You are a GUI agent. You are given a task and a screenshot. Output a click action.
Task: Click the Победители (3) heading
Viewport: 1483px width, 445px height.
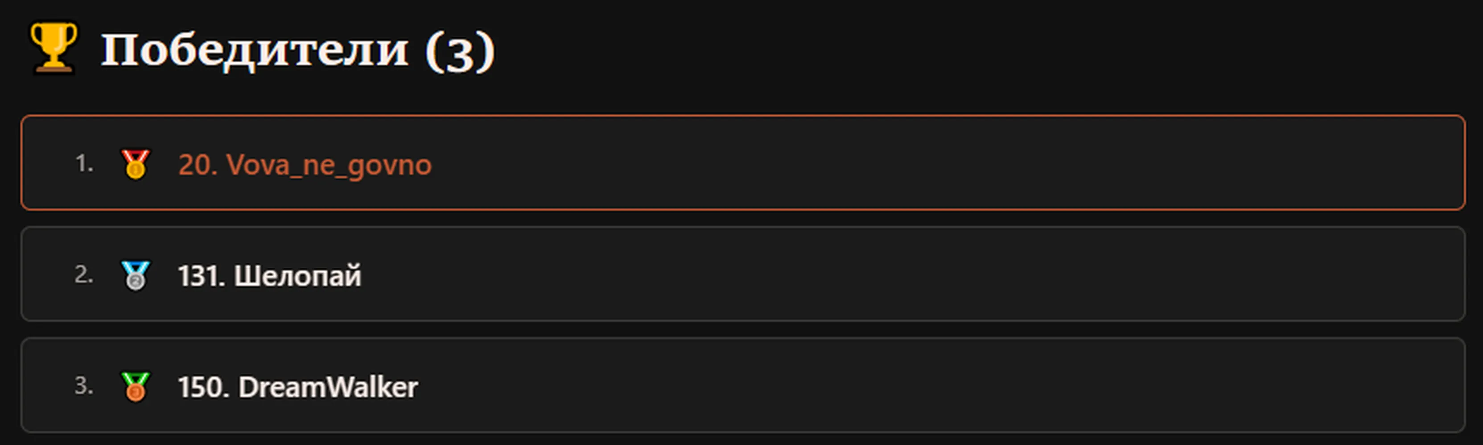pos(298,51)
